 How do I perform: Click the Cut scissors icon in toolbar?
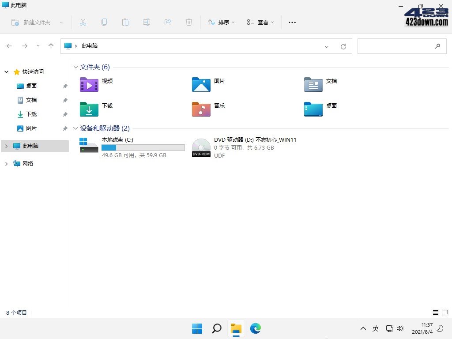click(83, 22)
